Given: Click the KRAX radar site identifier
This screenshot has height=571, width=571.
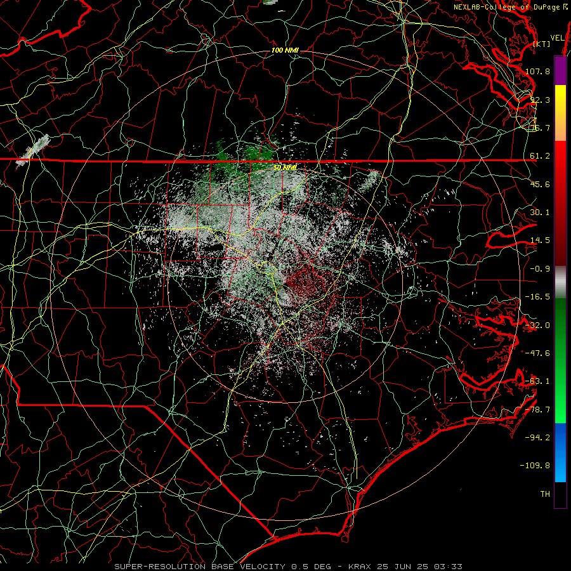Looking at the screenshot, I should point(359,567).
